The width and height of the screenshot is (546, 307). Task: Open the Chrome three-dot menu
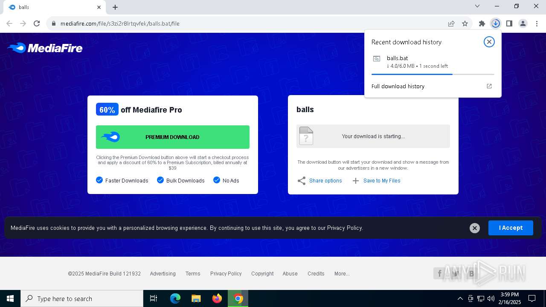[x=537, y=23]
